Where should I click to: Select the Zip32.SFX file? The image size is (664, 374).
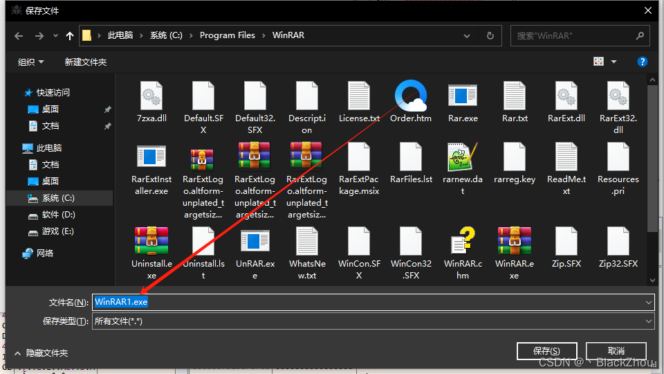(x=618, y=248)
